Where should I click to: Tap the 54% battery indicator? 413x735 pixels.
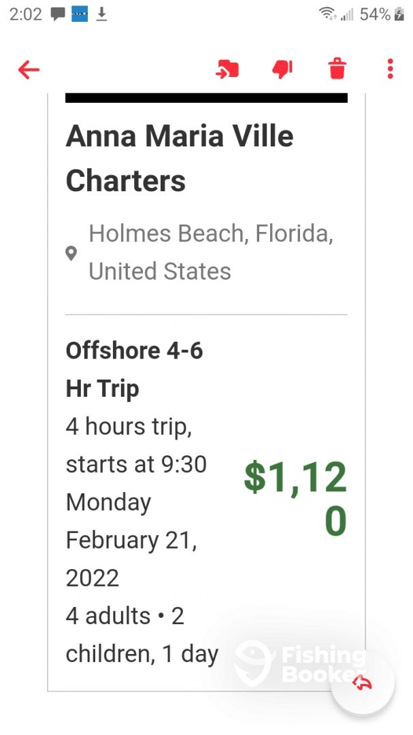(381, 14)
